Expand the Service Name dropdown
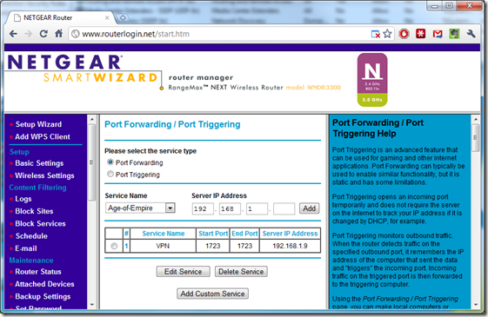Viewport: 488px width, 317px height. click(x=170, y=208)
